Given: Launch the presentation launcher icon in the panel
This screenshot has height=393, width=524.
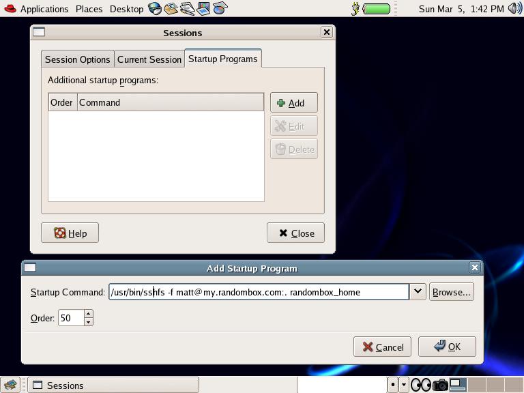Looking at the screenshot, I should coord(203,9).
